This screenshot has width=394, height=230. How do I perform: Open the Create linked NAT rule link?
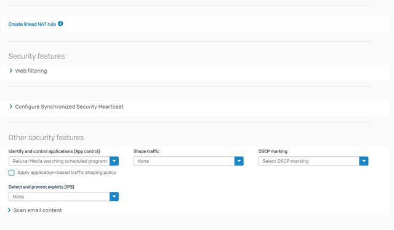(x=32, y=24)
